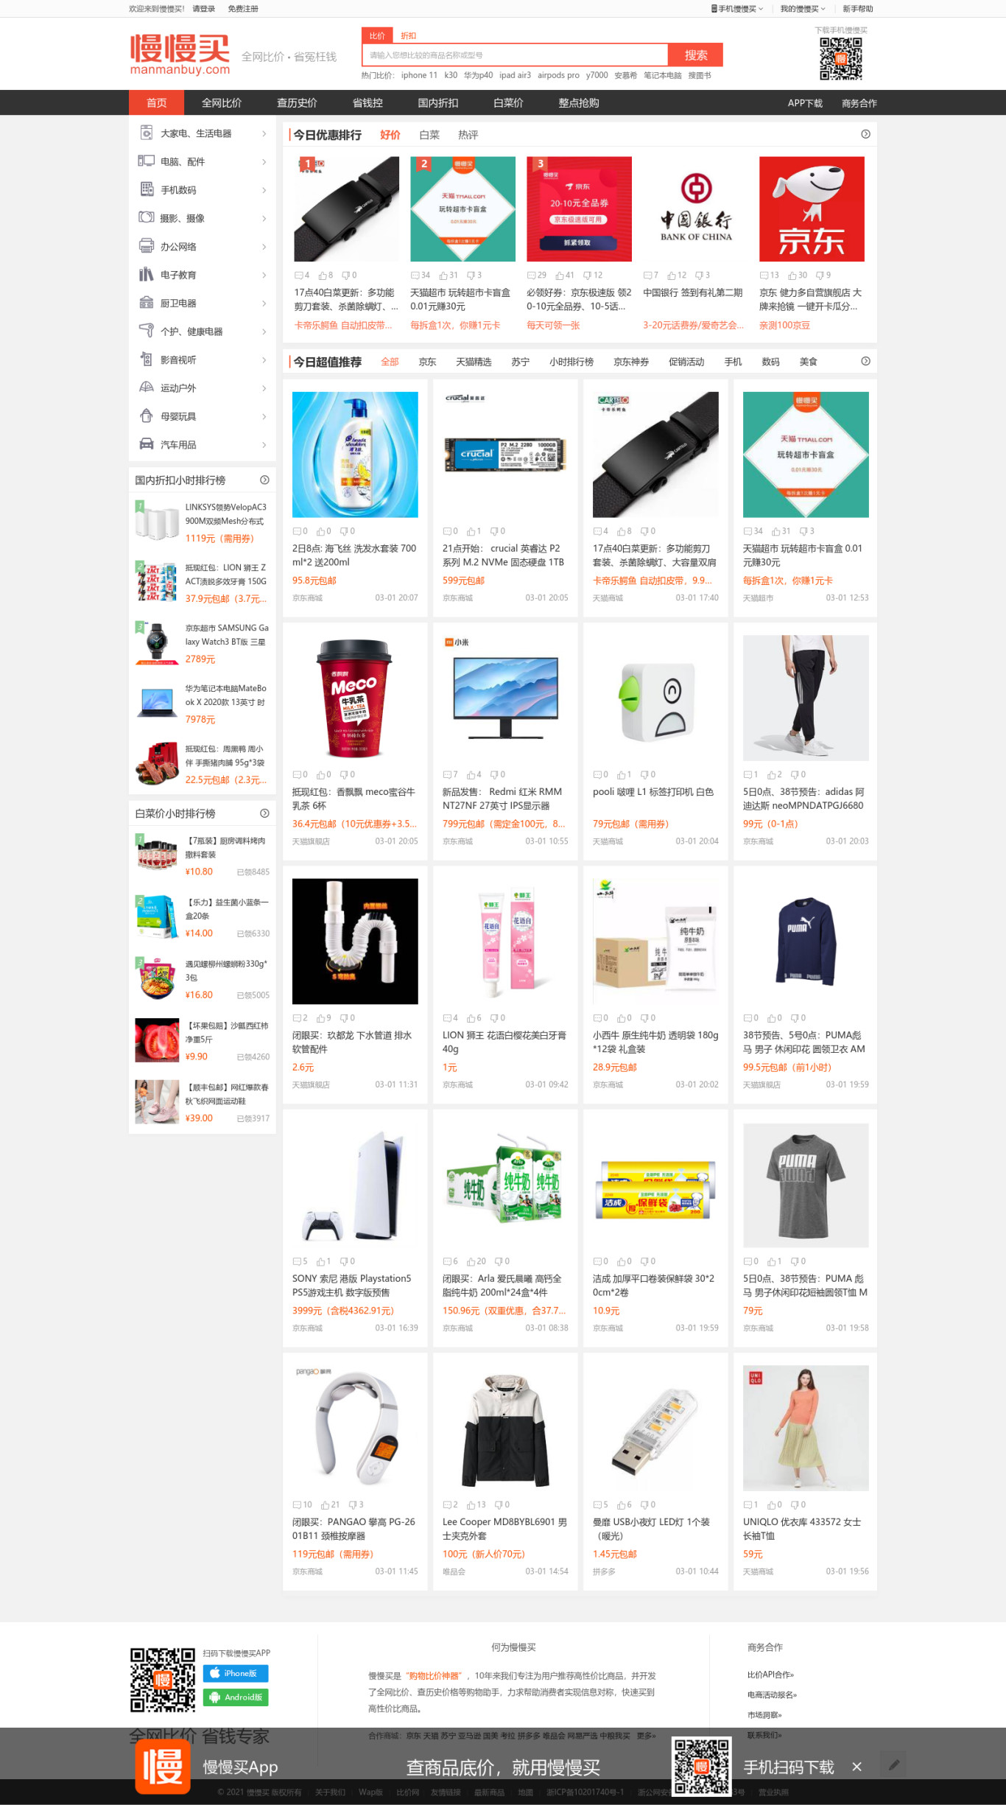Screen dimensions: 1006x1805
Task: Click the car icon next to 汽车用品
Action: (x=147, y=444)
